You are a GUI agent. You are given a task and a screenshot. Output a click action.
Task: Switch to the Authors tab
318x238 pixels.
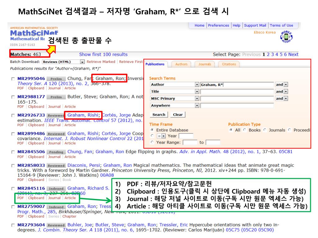pos(181,64)
